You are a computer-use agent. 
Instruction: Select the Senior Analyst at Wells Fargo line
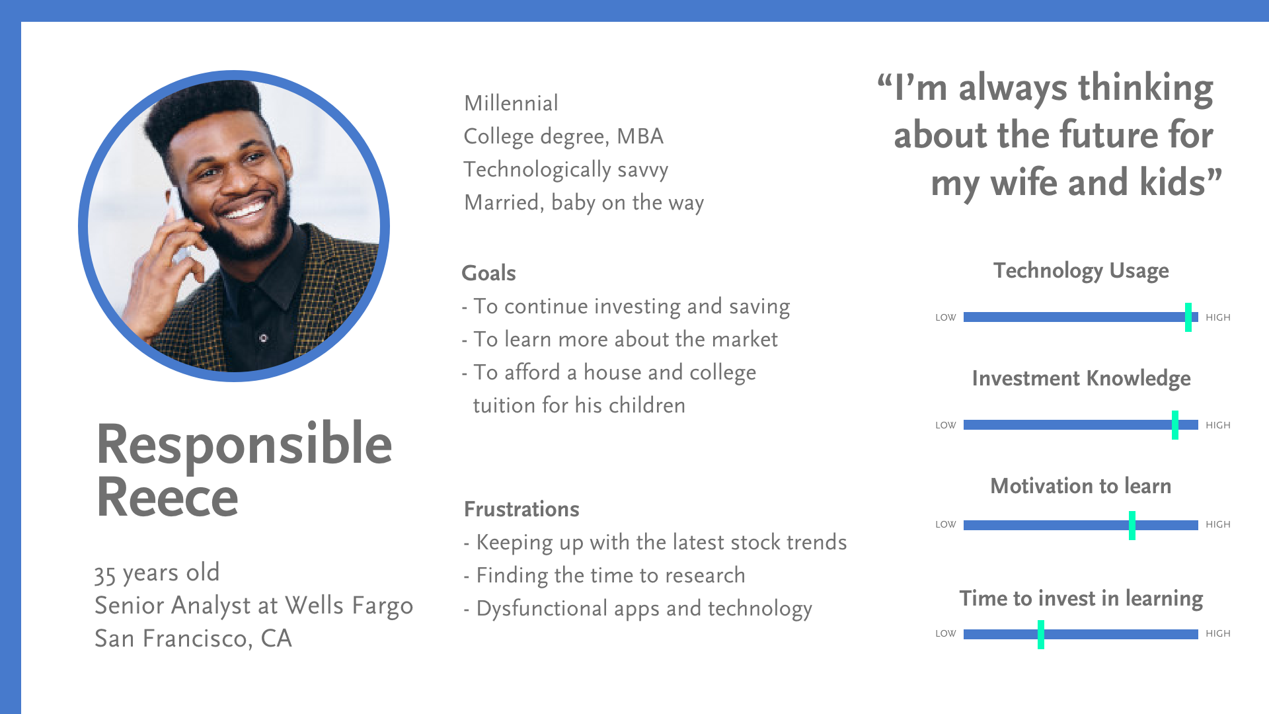(x=254, y=606)
